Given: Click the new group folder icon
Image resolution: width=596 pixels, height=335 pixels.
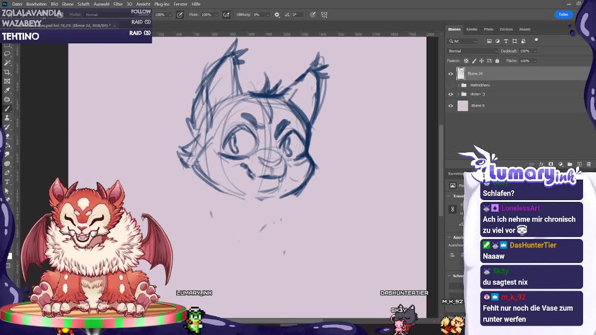Looking at the screenshot, I should 570,164.
